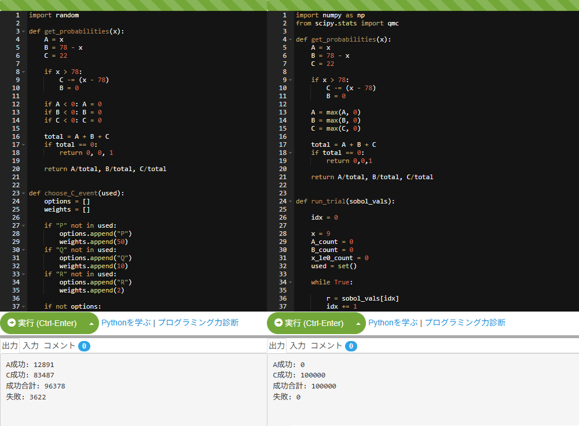Viewport: 579px width, 426px height.
Task: Click right output '成功合計: 100000'
Action: pos(305,386)
